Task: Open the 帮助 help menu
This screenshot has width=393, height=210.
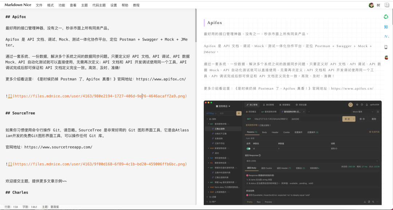Action: tap(124, 5)
